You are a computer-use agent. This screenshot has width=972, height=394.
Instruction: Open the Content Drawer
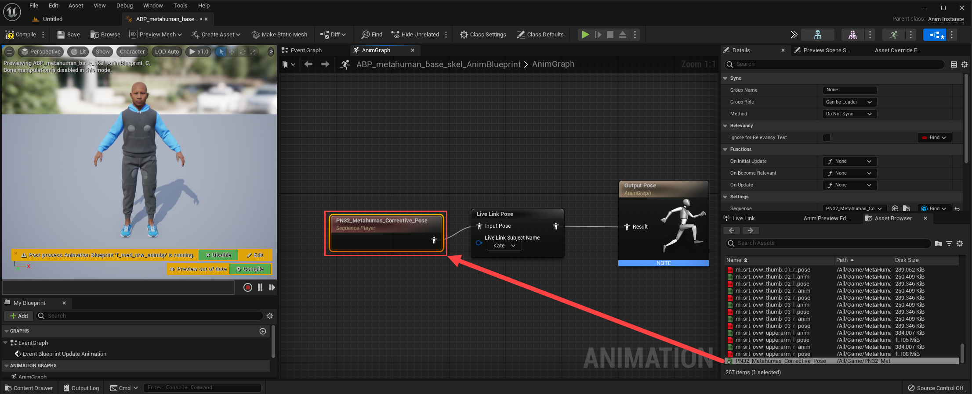[29, 388]
